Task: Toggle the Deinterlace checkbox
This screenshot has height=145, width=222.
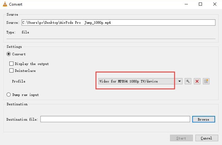Action: click(x=11, y=71)
